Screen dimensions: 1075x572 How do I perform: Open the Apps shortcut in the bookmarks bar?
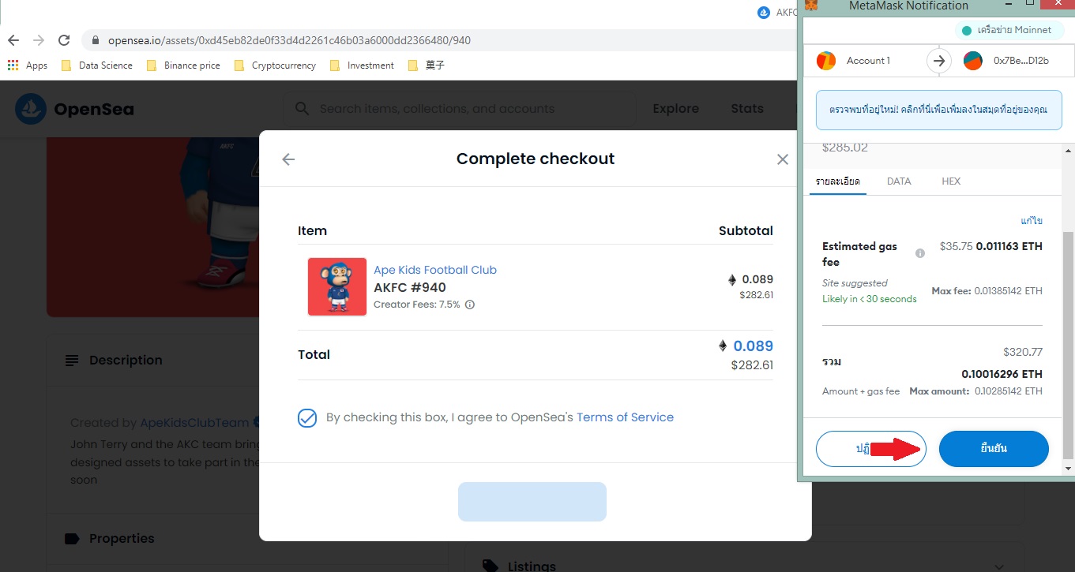pyautogui.click(x=28, y=65)
